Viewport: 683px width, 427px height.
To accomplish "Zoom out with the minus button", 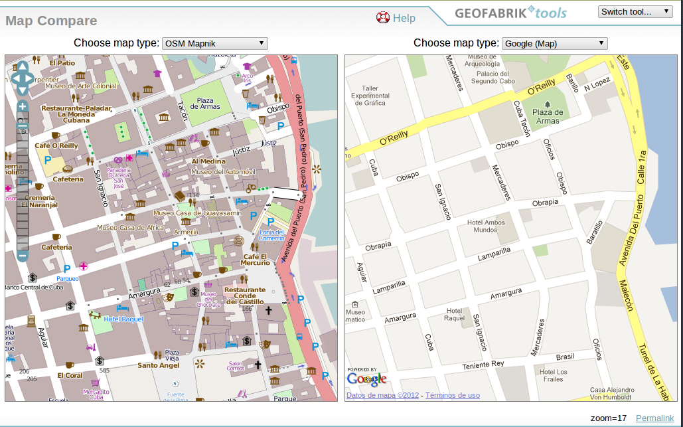I will click(22, 256).
